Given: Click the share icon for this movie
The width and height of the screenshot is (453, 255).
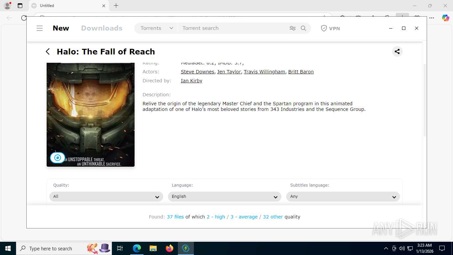Looking at the screenshot, I should pyautogui.click(x=397, y=51).
